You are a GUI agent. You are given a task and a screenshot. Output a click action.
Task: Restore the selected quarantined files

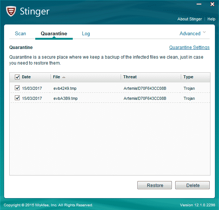[x=155, y=185]
